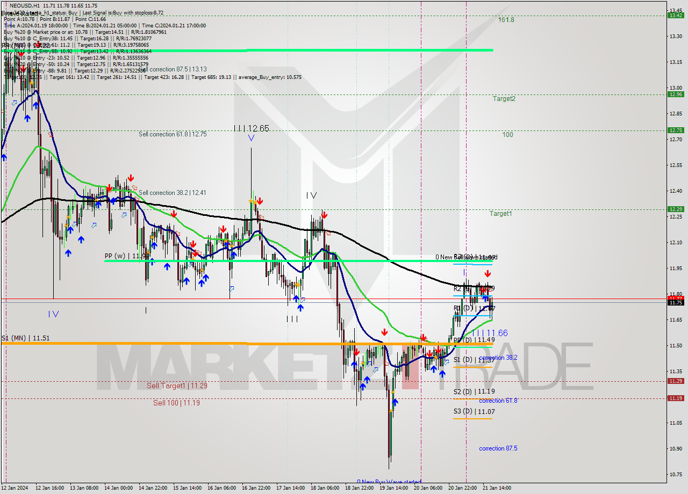Viewport: 688px width, 494px height.
Task: Click the '19 Jan 14:00' time axis label
Action: point(393,488)
